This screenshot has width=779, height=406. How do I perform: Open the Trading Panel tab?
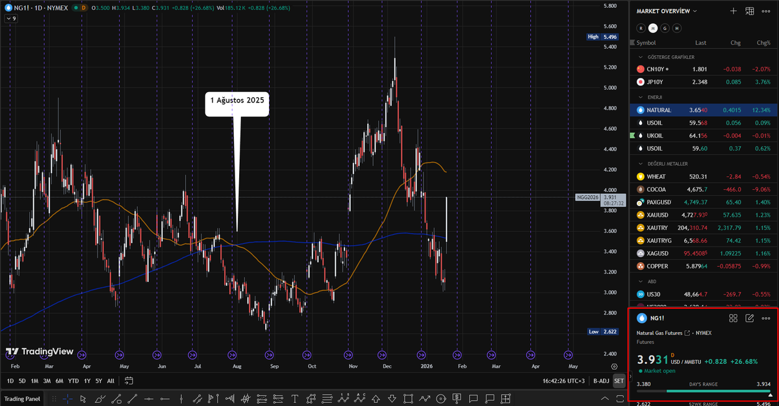click(22, 399)
